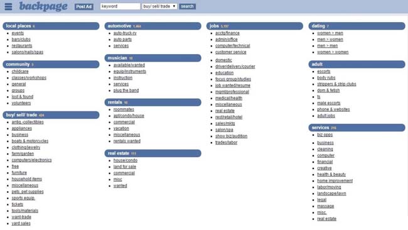Open acctg/finance jobs link
Image resolution: width=408 pixels, height=230 pixels.
pos(227,33)
